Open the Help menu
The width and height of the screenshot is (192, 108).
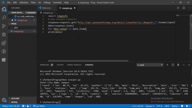[x=66, y=2]
